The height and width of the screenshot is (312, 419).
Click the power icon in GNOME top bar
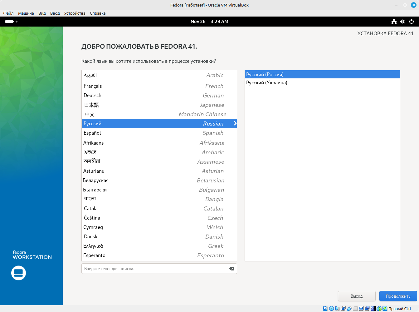412,22
